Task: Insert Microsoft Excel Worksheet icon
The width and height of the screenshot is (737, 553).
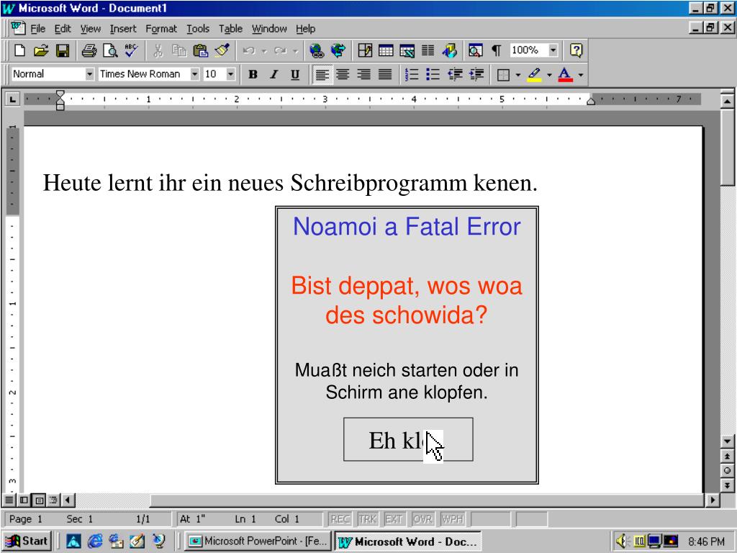Action: 407,50
